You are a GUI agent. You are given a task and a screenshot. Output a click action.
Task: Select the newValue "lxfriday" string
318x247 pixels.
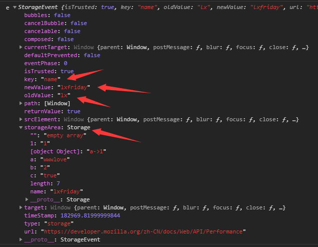point(74,87)
